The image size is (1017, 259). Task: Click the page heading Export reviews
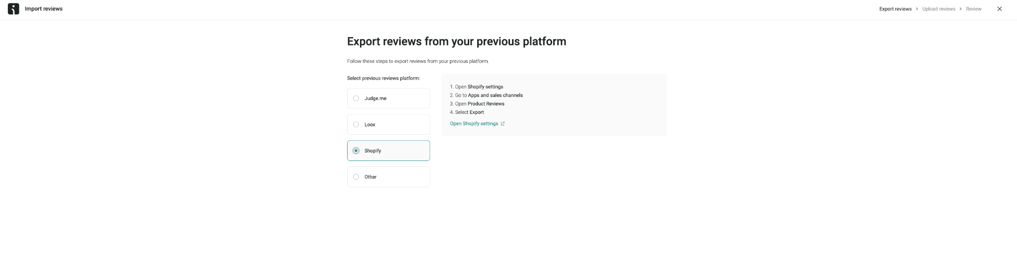coord(456,41)
